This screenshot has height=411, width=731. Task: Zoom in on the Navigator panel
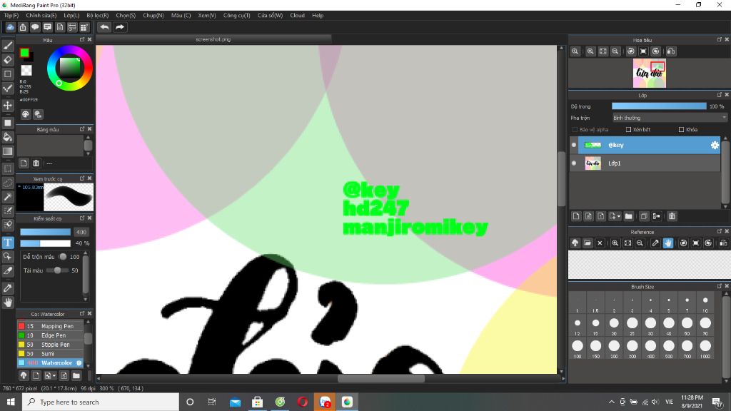[590, 51]
